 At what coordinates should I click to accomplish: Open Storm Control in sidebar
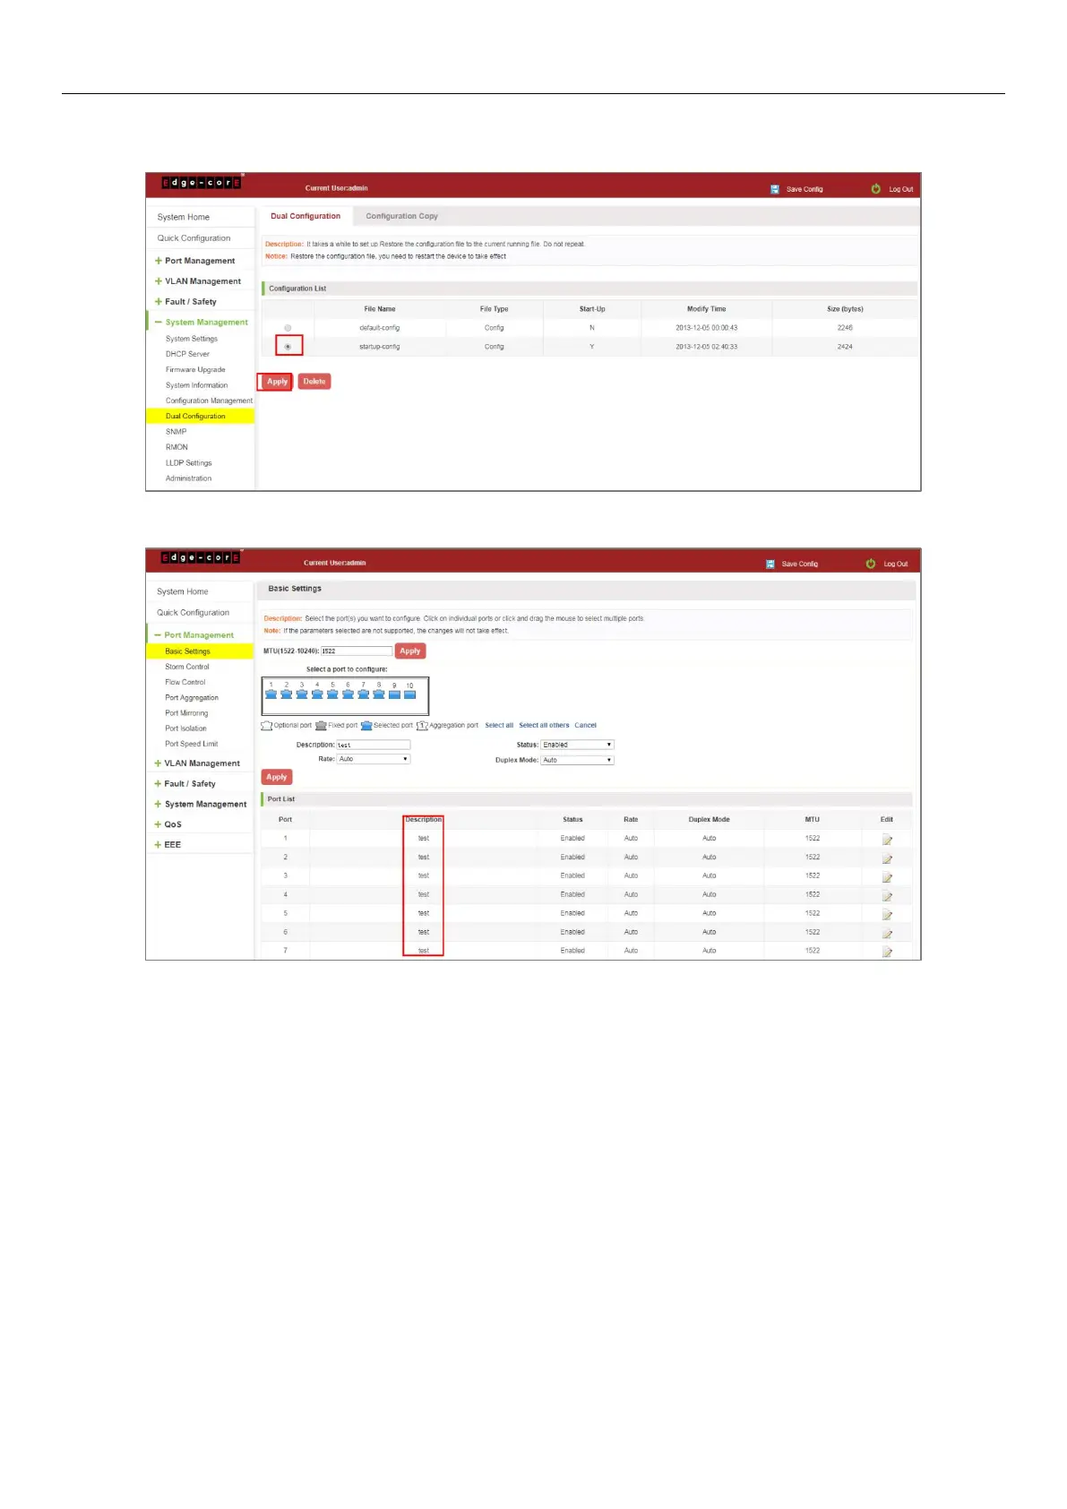pos(187,667)
